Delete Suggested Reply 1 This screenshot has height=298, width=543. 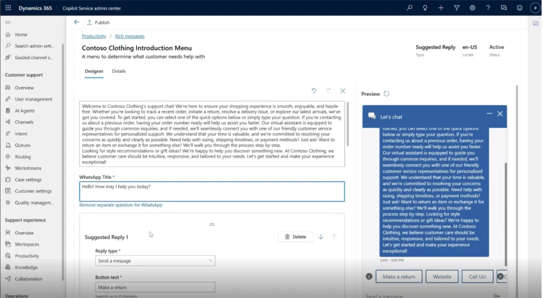tap(295, 237)
